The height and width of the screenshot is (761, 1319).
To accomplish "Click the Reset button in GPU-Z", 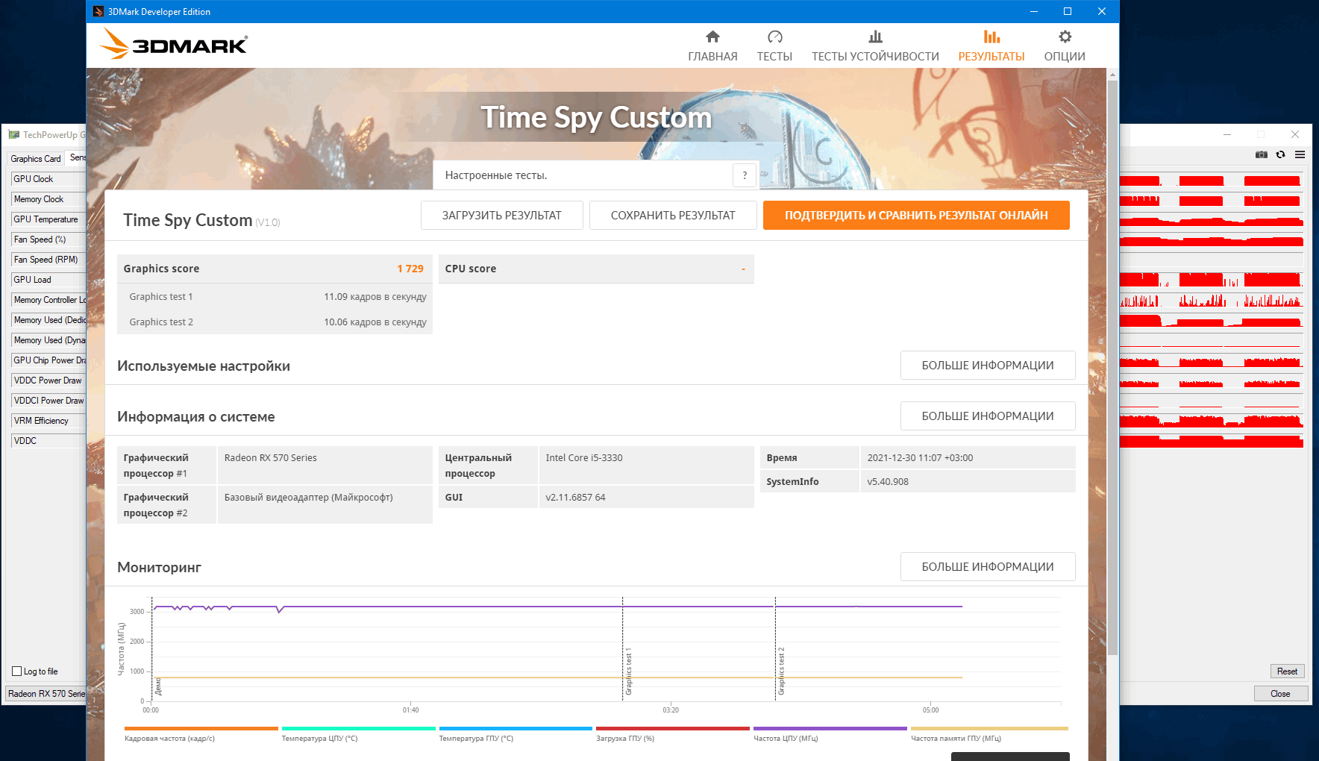I will coord(1287,671).
